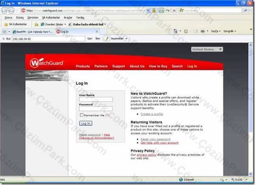Open the United States country selector
The width and height of the screenshot is (255, 185).
point(207,49)
